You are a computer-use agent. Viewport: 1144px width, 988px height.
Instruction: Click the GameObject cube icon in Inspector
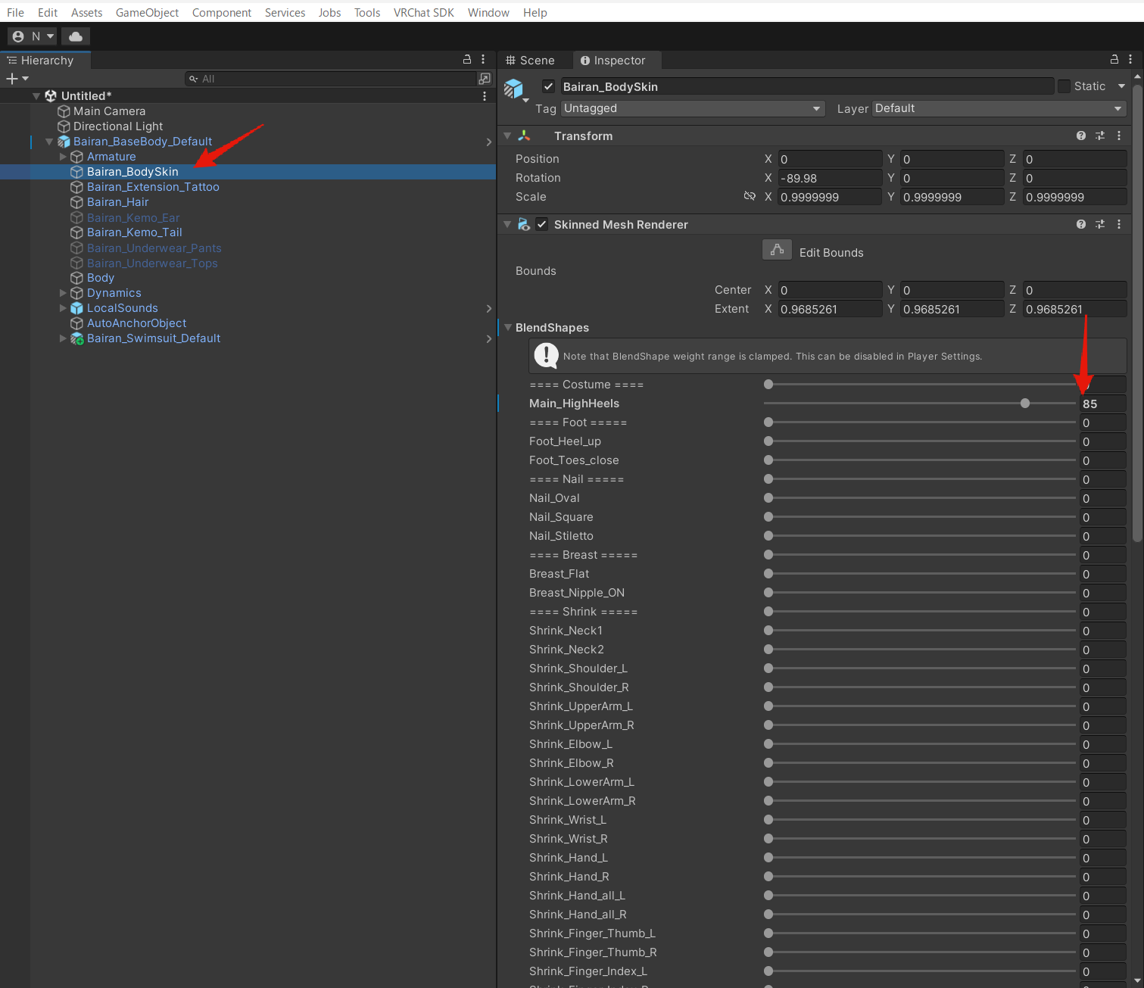click(514, 89)
